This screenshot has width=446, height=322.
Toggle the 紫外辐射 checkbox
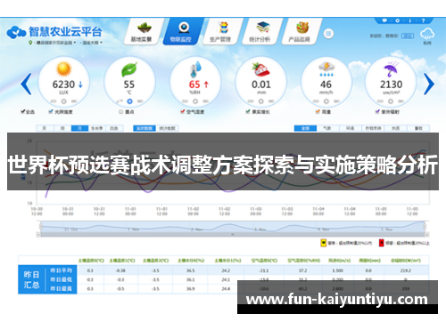(377, 111)
